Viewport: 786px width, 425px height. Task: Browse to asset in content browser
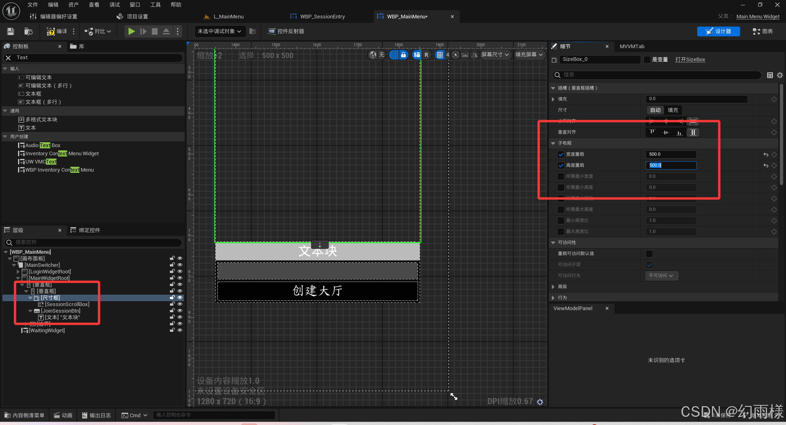(x=28, y=31)
